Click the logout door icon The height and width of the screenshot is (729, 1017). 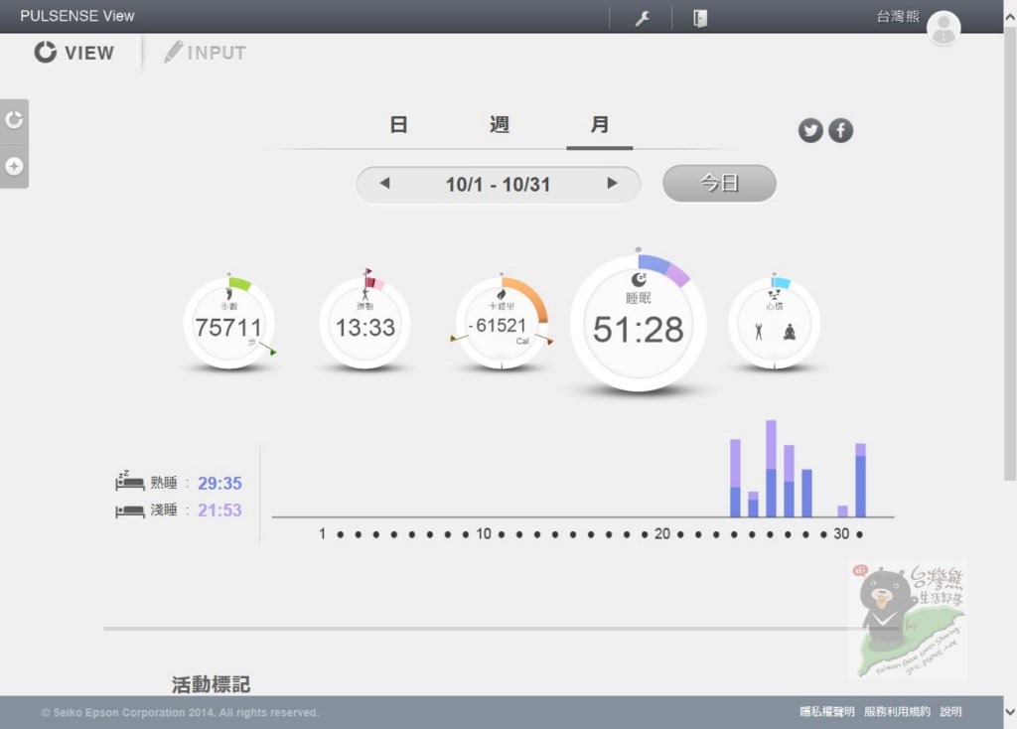coord(700,18)
